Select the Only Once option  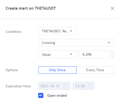(57, 70)
